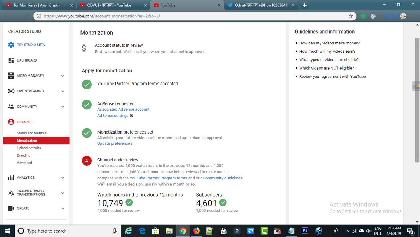Click the green extension icon in Chrome toolbar
Screen dimensions: 420x237
pos(363,16)
